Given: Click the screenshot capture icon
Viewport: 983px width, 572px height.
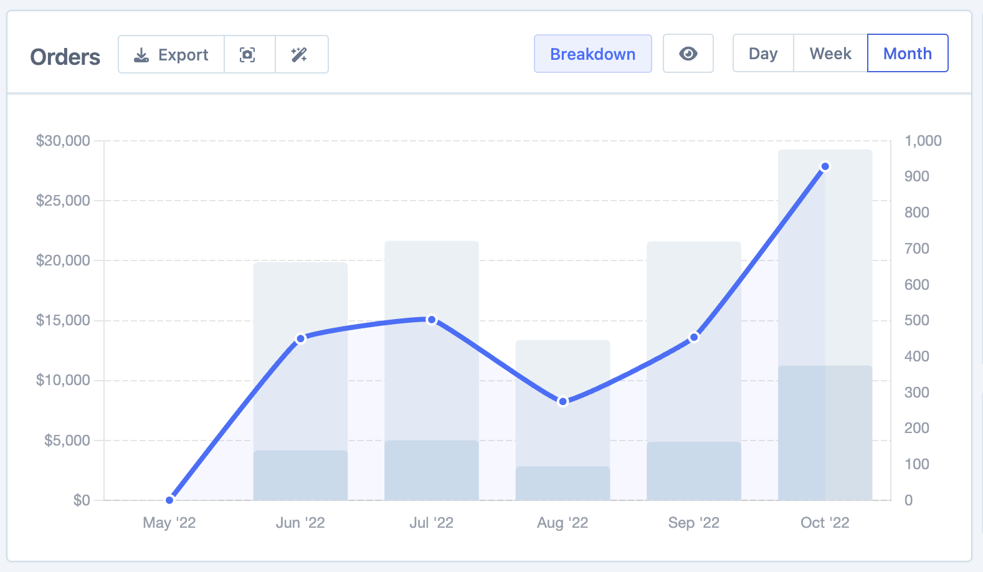Looking at the screenshot, I should (x=248, y=55).
